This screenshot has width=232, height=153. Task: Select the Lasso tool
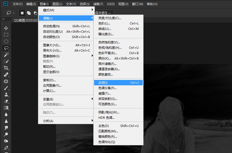tap(6, 48)
